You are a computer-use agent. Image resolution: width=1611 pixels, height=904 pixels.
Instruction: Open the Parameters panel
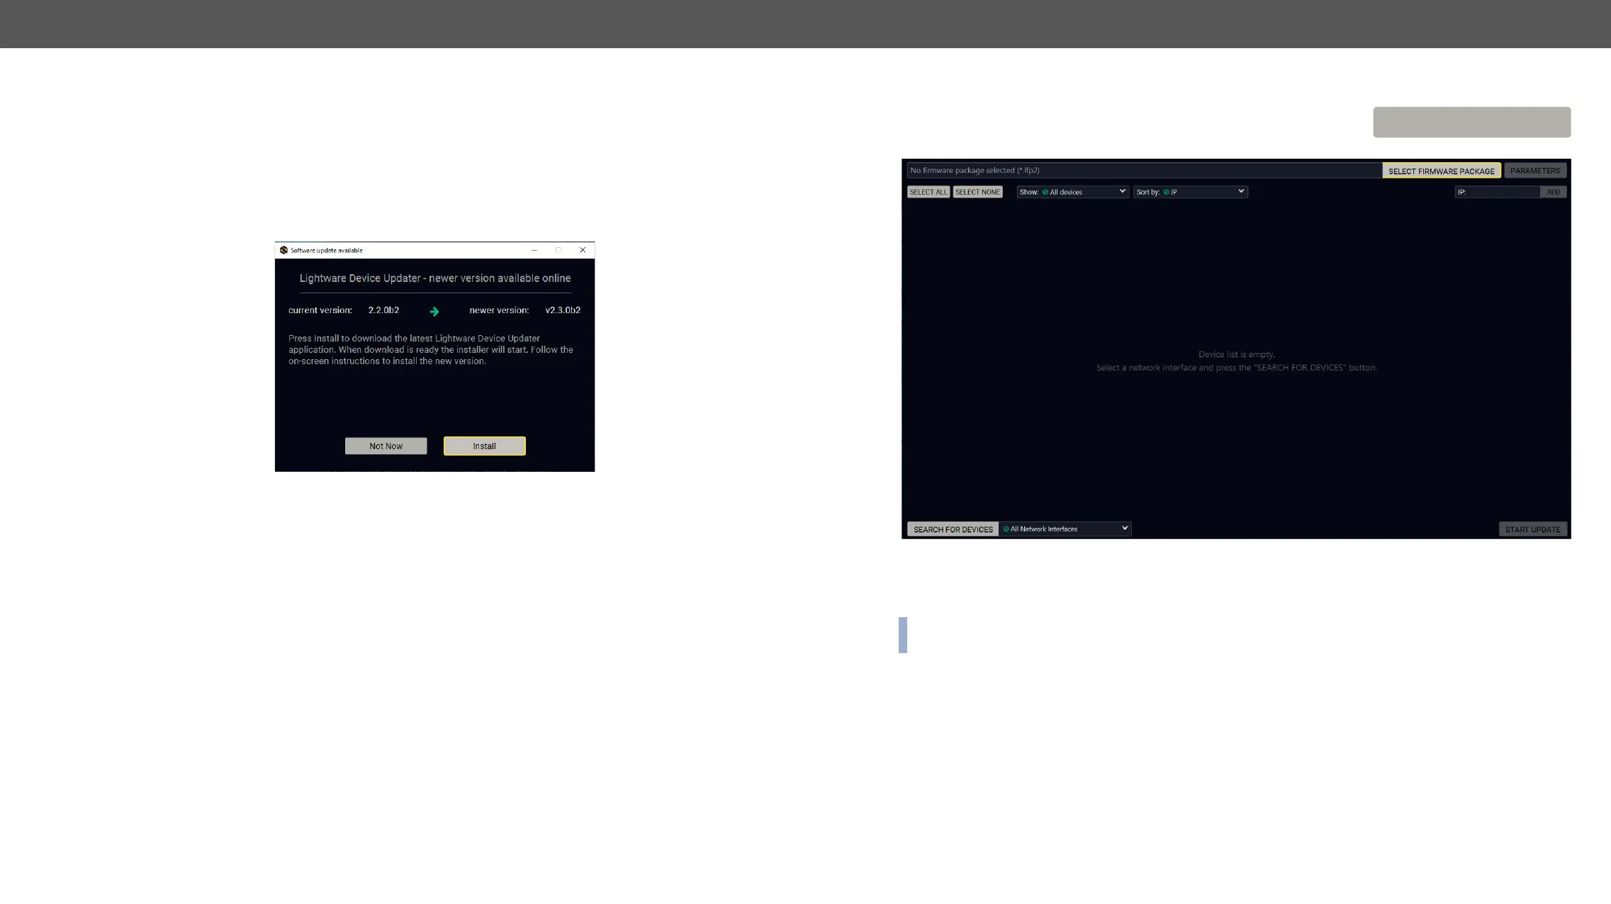pos(1534,171)
